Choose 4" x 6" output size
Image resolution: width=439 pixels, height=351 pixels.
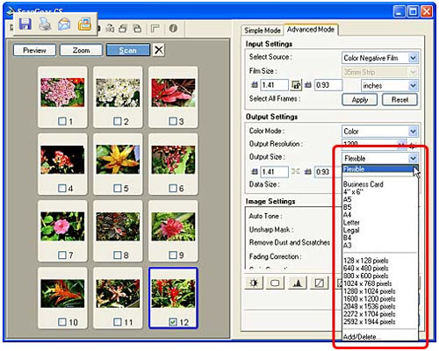[x=353, y=192]
